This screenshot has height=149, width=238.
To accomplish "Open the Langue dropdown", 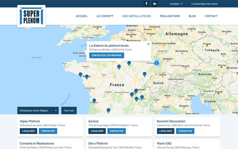I will point(176,4).
